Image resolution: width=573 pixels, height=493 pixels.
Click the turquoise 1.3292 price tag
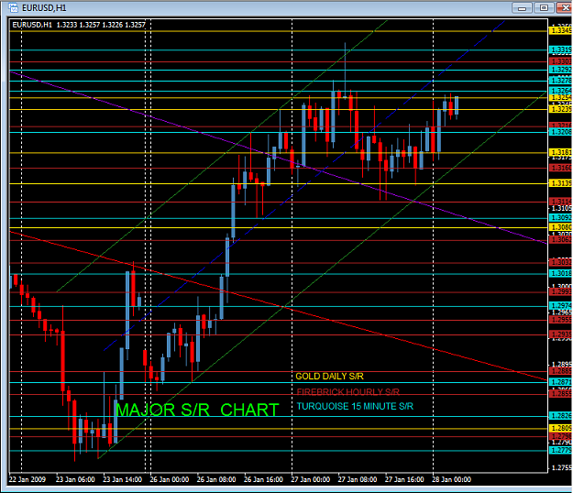point(560,70)
